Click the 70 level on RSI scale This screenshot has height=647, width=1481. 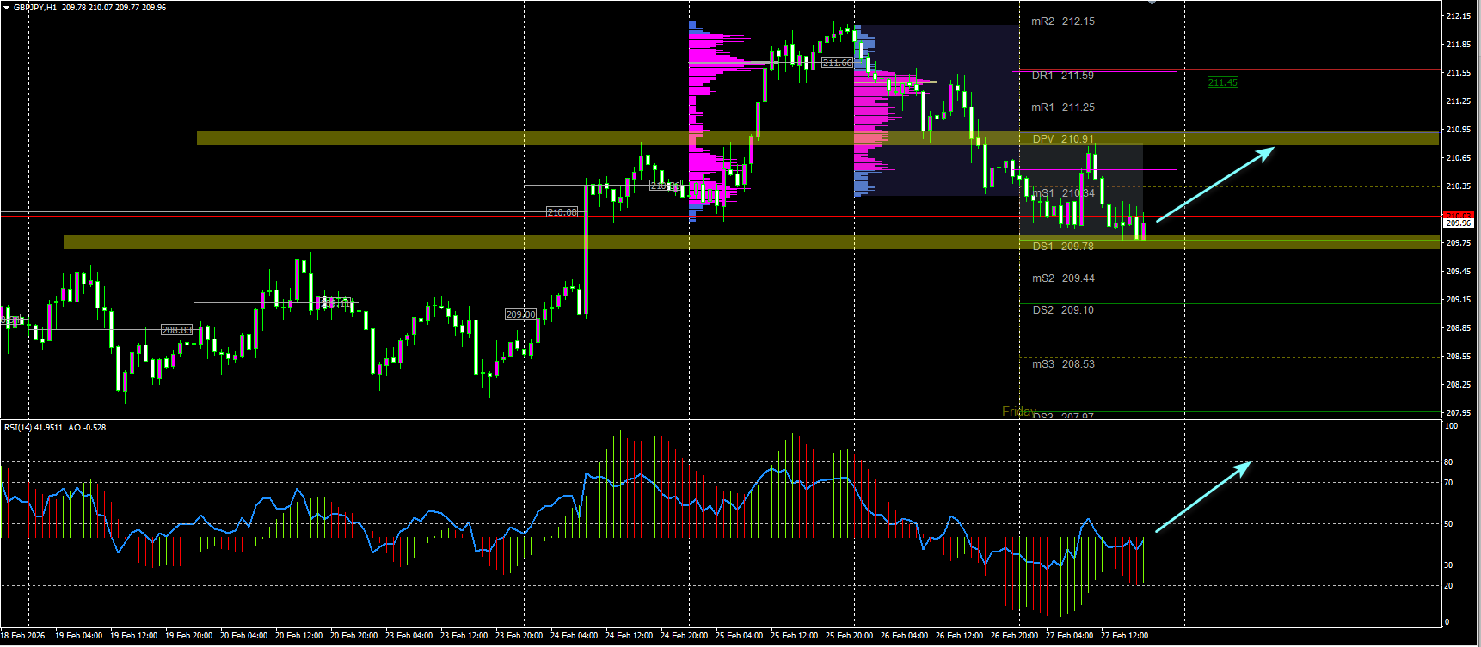coord(1448,483)
